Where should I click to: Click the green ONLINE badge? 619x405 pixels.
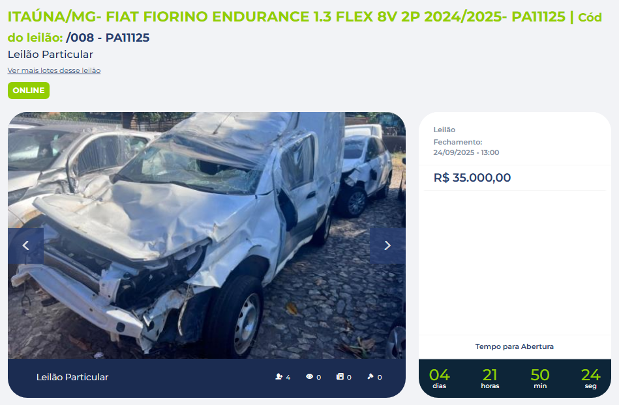[x=29, y=91]
